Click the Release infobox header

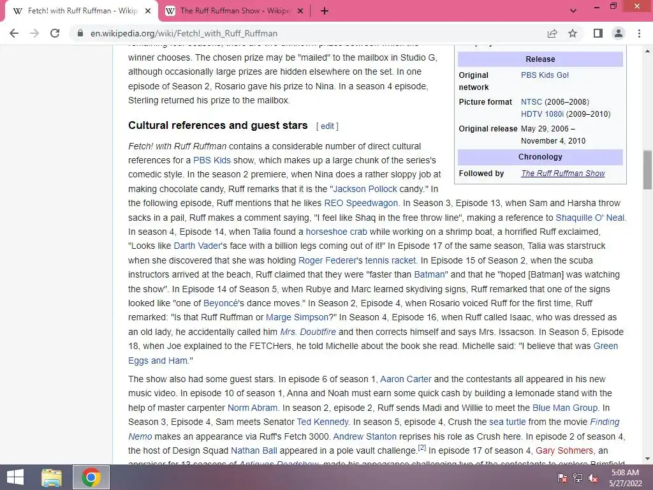540,59
